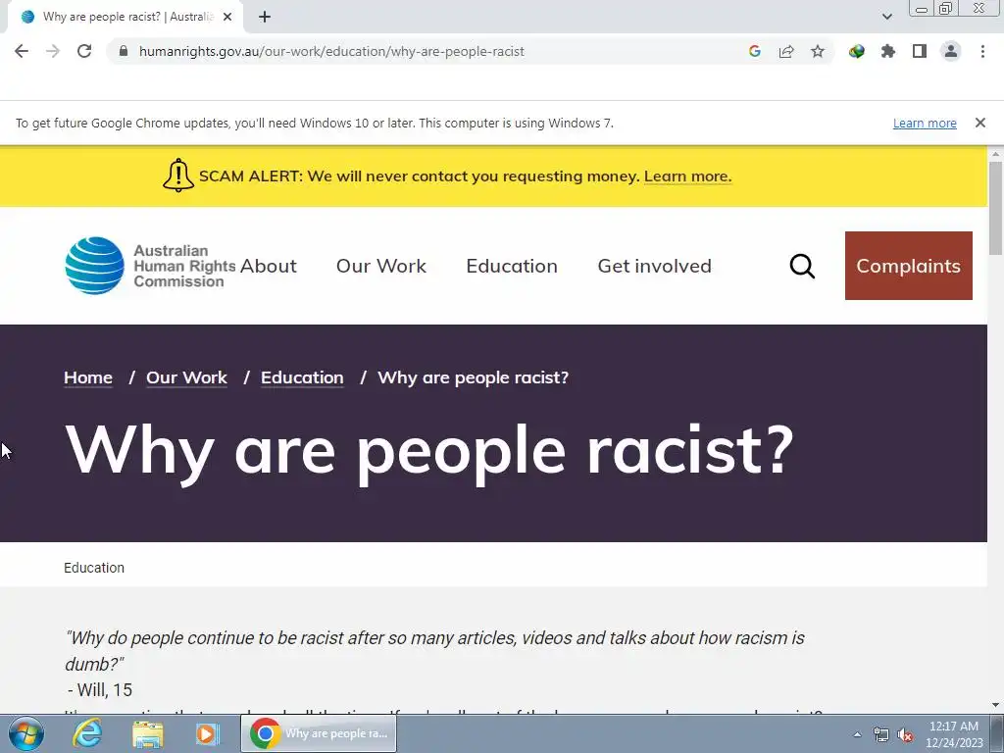
Task: Click the network tray icon
Action: [881, 734]
